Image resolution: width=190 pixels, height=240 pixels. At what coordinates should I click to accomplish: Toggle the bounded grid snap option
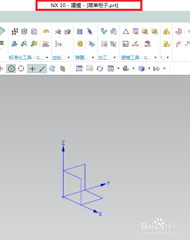pos(63,69)
